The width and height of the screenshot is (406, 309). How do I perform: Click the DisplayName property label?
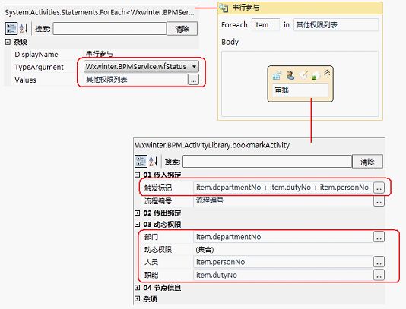tap(36, 55)
